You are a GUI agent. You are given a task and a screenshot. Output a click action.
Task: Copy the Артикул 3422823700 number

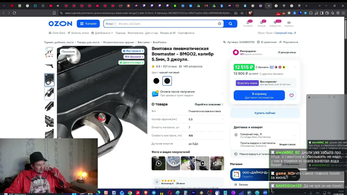click(239, 42)
